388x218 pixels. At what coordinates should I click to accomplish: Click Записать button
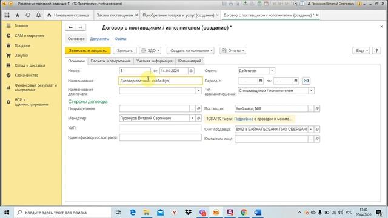tap(125, 51)
